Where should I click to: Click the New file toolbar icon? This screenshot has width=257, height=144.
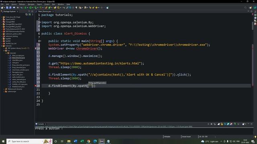click(2, 8)
